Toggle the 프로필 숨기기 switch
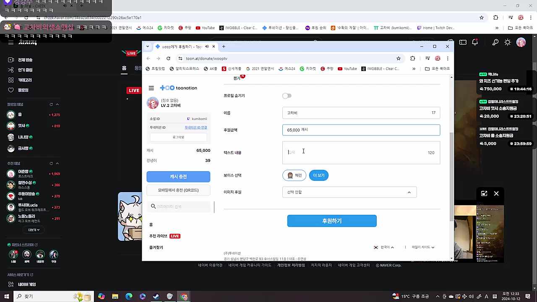 (287, 96)
